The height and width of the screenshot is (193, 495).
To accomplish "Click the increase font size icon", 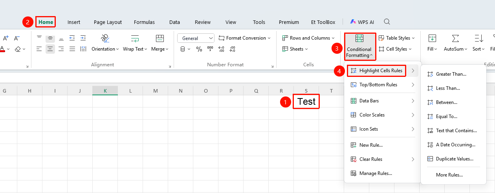I will [5, 38].
